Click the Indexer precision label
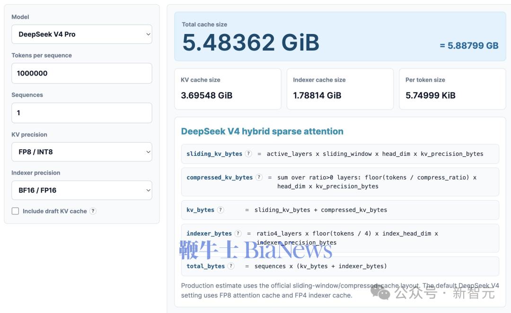Screen dimensions: 511x313 tap(36, 173)
